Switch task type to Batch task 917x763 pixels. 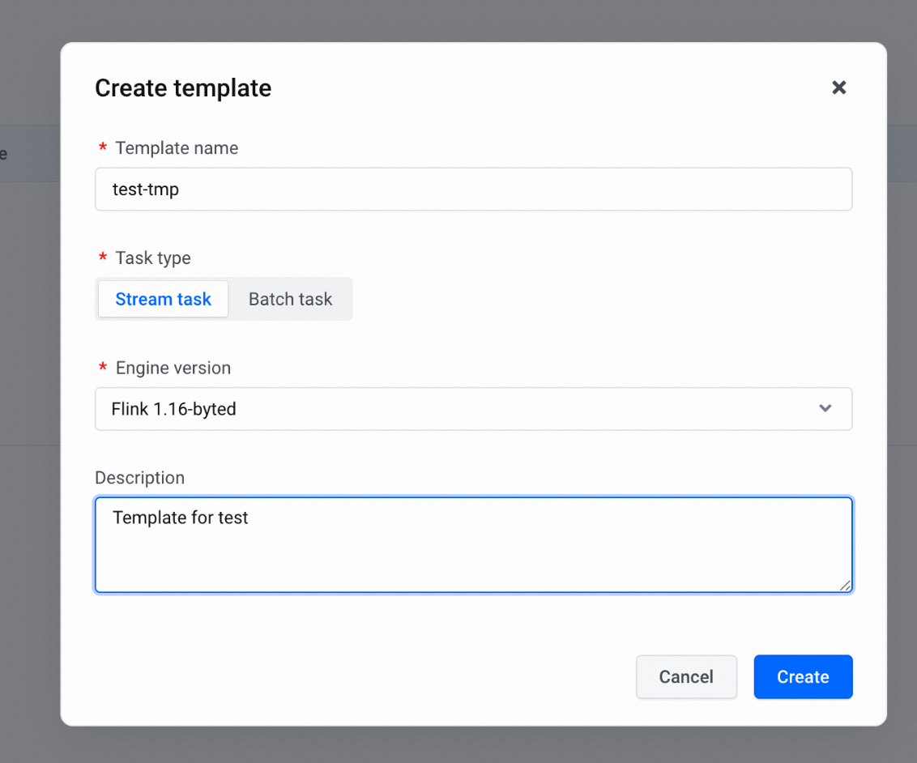(290, 299)
